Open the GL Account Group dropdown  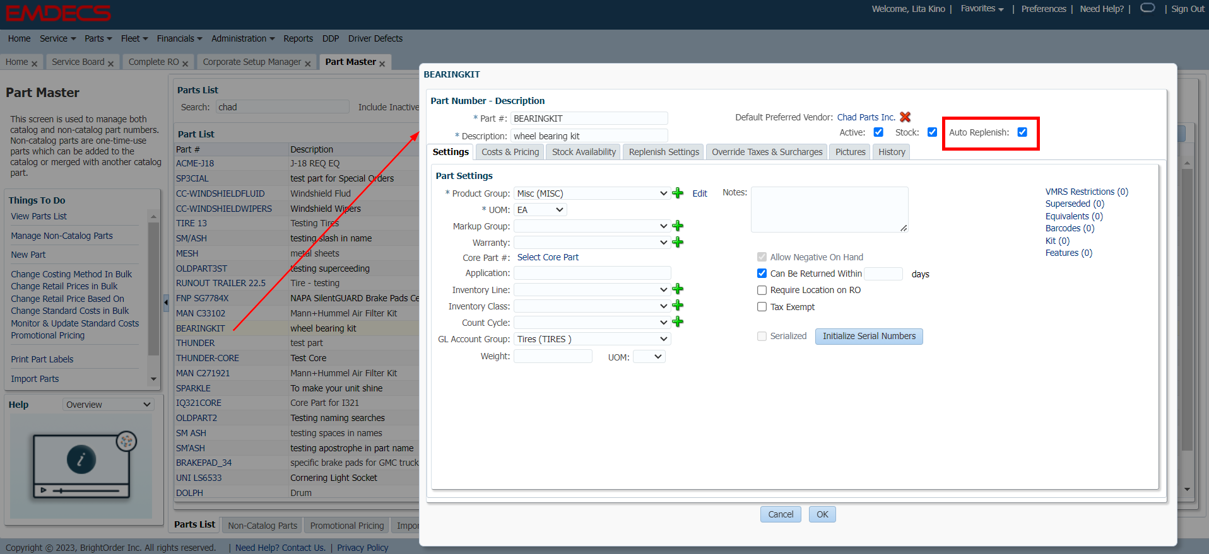tap(592, 339)
